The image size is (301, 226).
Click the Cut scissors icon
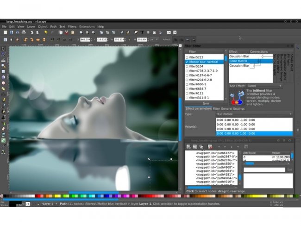pos(66,33)
